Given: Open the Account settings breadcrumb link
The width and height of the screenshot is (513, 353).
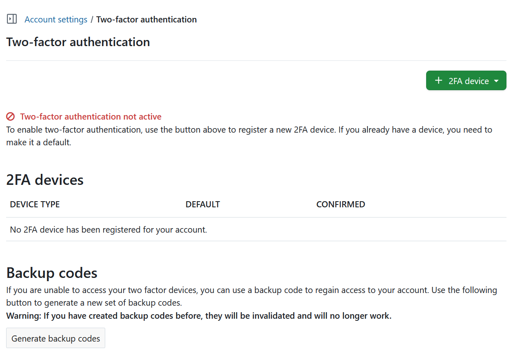Looking at the screenshot, I should coord(56,19).
